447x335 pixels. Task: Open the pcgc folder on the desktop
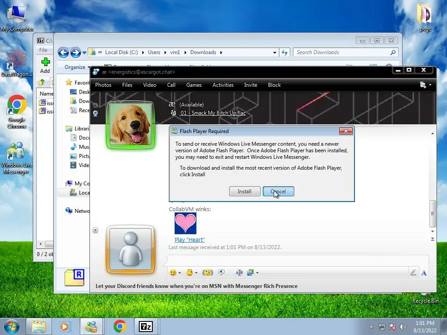tap(425, 17)
